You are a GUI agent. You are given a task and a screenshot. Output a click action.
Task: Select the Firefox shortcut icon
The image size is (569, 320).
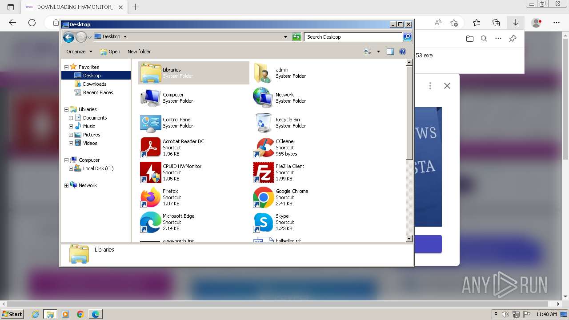(150, 197)
